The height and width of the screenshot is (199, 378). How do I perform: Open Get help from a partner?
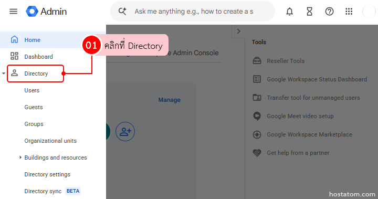pos(298,153)
